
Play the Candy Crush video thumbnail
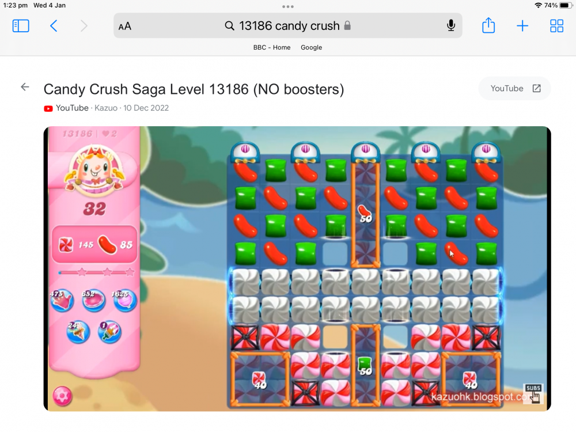coord(297,268)
